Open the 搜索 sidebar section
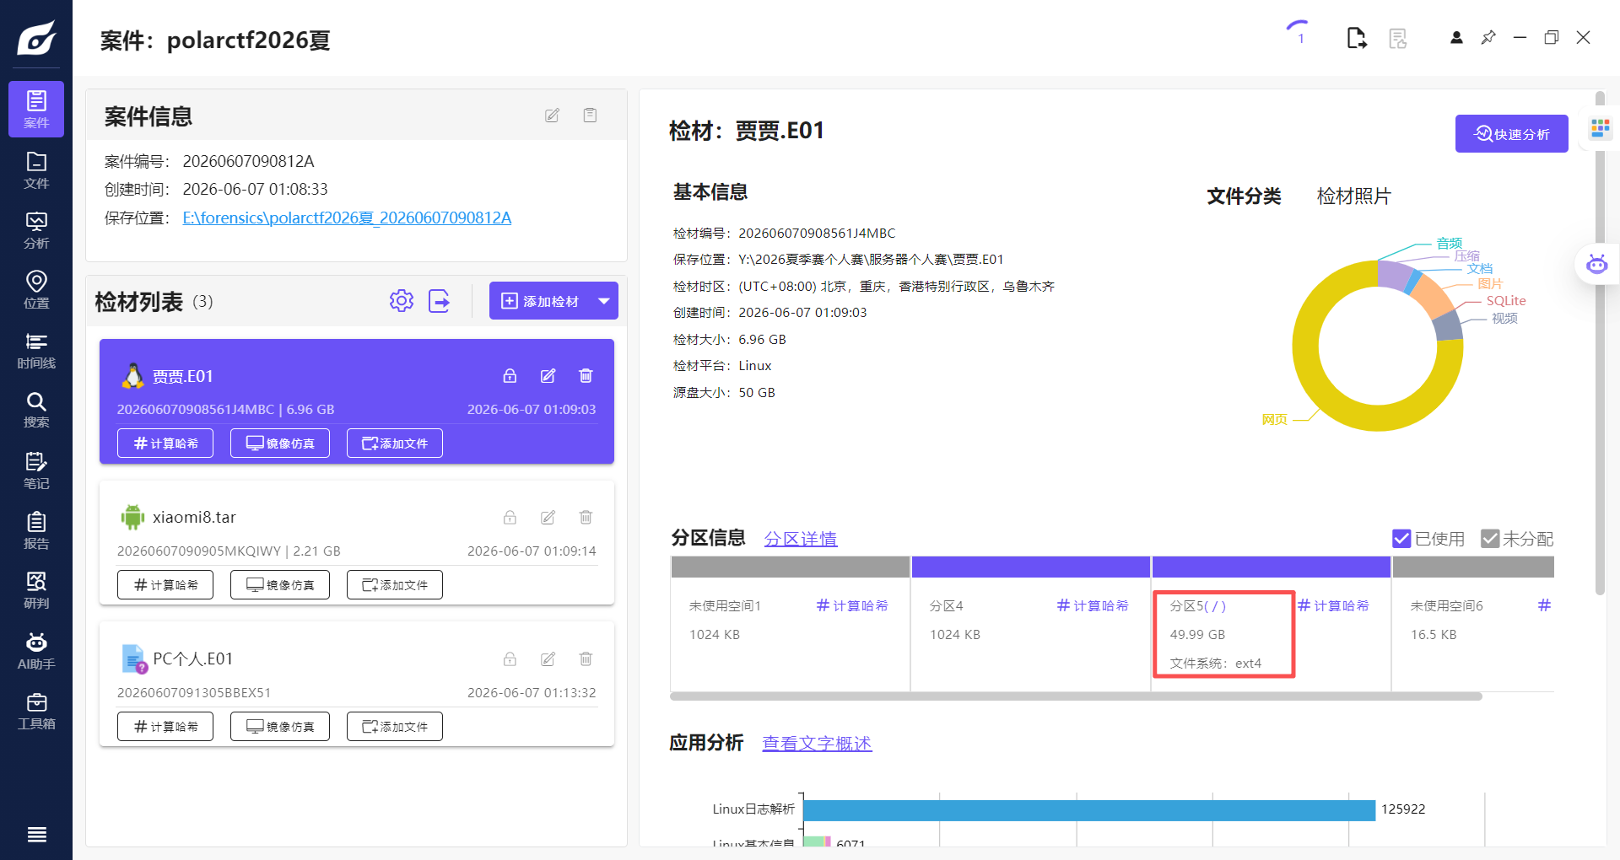The width and height of the screenshot is (1620, 860). [x=36, y=410]
